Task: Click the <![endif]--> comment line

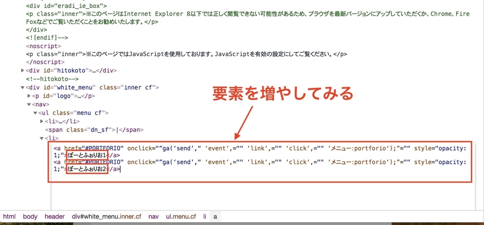Action: tap(47, 38)
